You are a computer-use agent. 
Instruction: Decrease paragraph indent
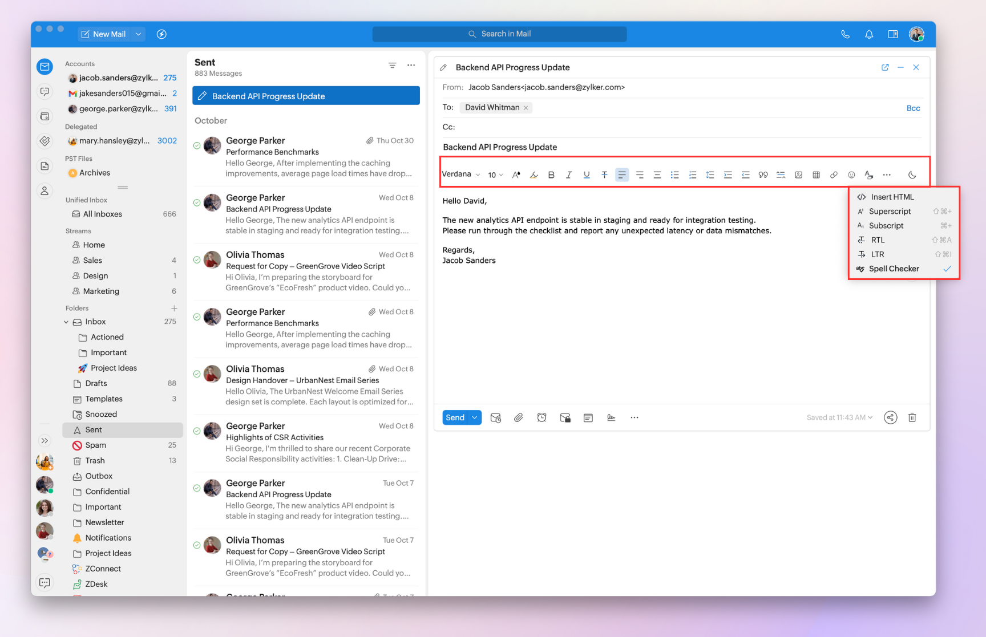746,175
